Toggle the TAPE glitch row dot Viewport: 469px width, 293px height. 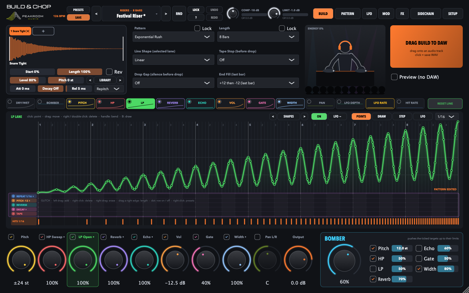coord(14,214)
